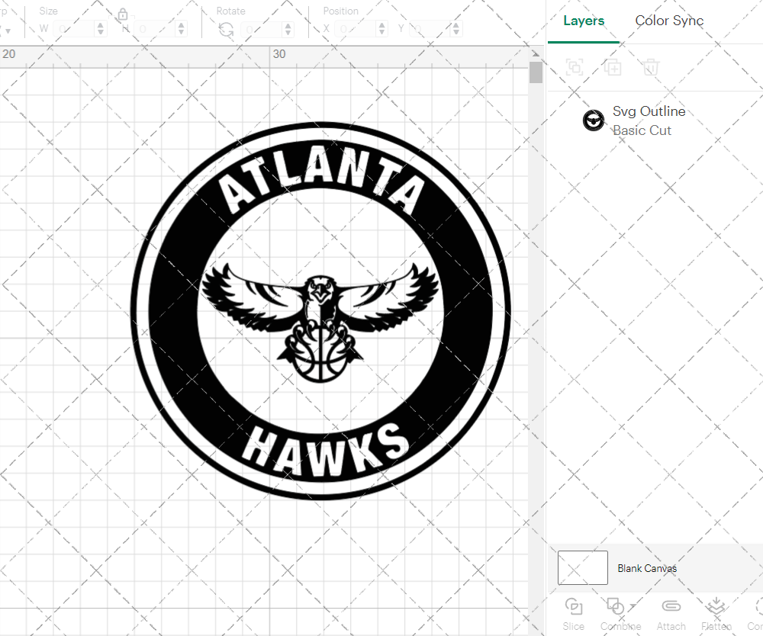Viewport: 763px width, 636px height.
Task: Toggle the size aspect ratio lock
Action: [x=124, y=14]
